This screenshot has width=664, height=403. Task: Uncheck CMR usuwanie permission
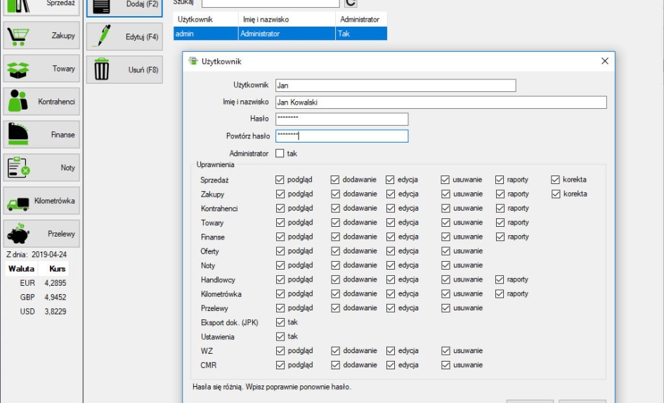pos(445,365)
